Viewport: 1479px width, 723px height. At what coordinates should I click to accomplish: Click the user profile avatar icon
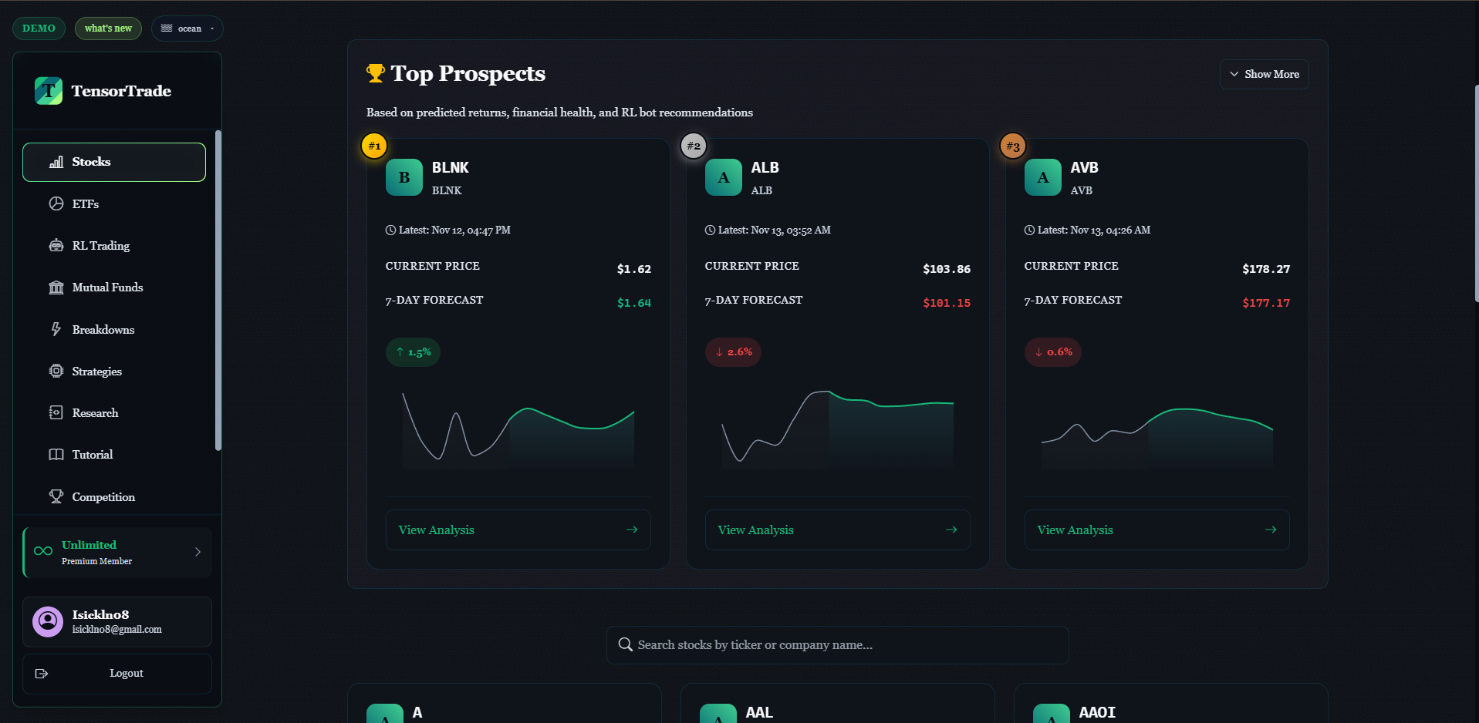[47, 621]
